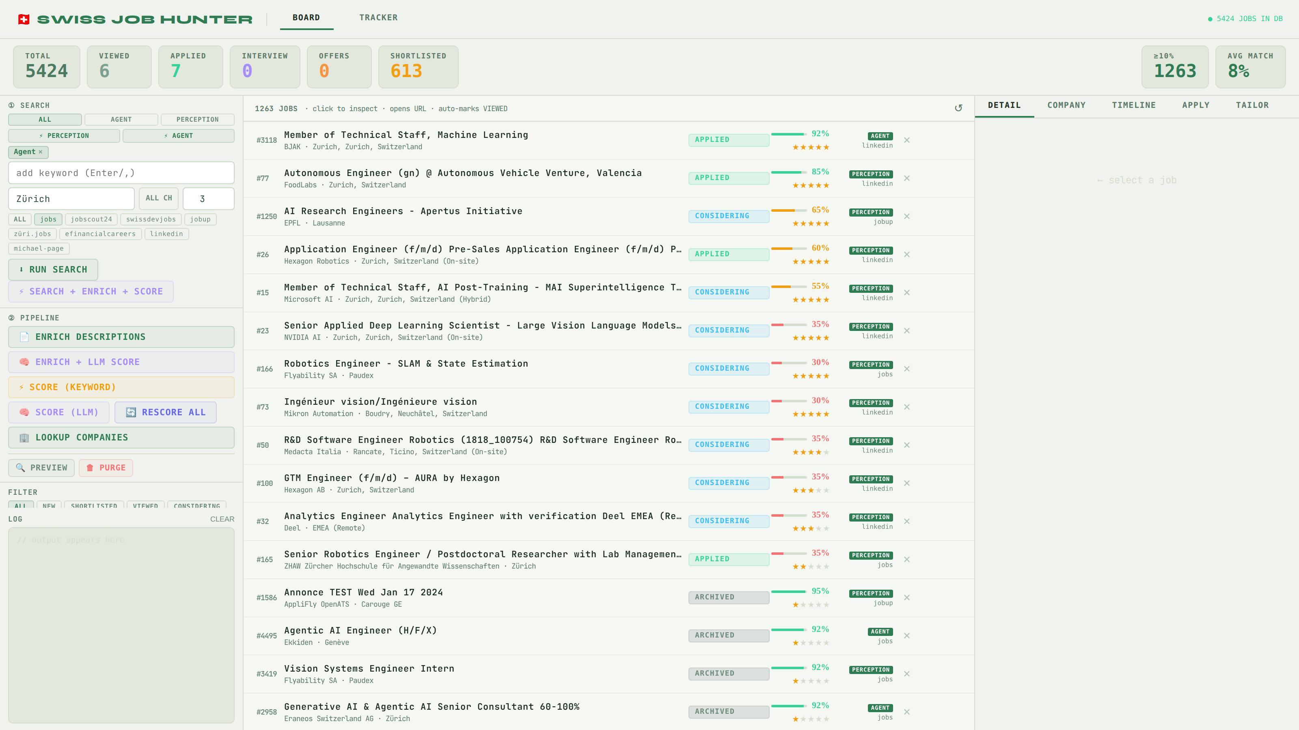The height and width of the screenshot is (730, 1299).
Task: Open the APPLY detail tab
Action: (x=1195, y=105)
